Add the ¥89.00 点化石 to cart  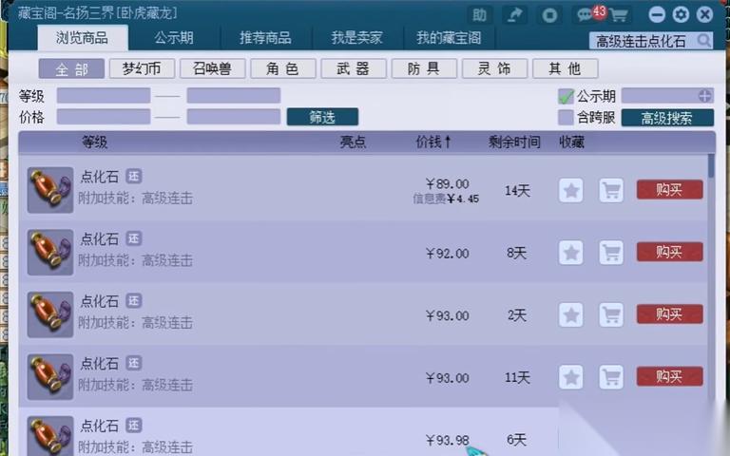tap(611, 190)
